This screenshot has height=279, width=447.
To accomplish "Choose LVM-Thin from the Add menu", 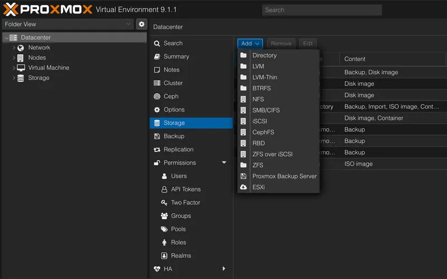I will (278, 78).
